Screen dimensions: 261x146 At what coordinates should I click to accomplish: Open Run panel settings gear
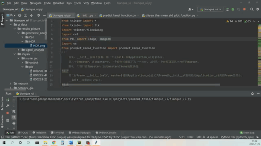tap(252, 94)
